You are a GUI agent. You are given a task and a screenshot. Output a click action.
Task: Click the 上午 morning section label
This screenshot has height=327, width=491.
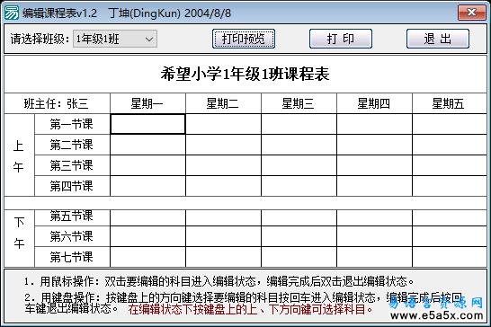click(19, 155)
